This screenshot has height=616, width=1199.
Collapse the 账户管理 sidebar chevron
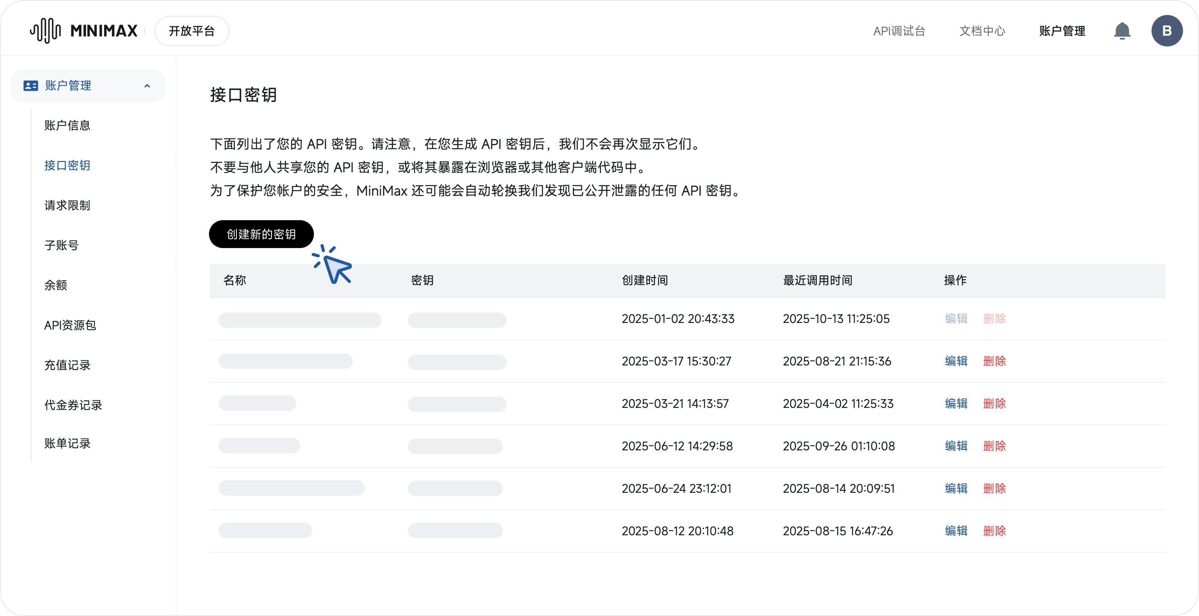147,86
